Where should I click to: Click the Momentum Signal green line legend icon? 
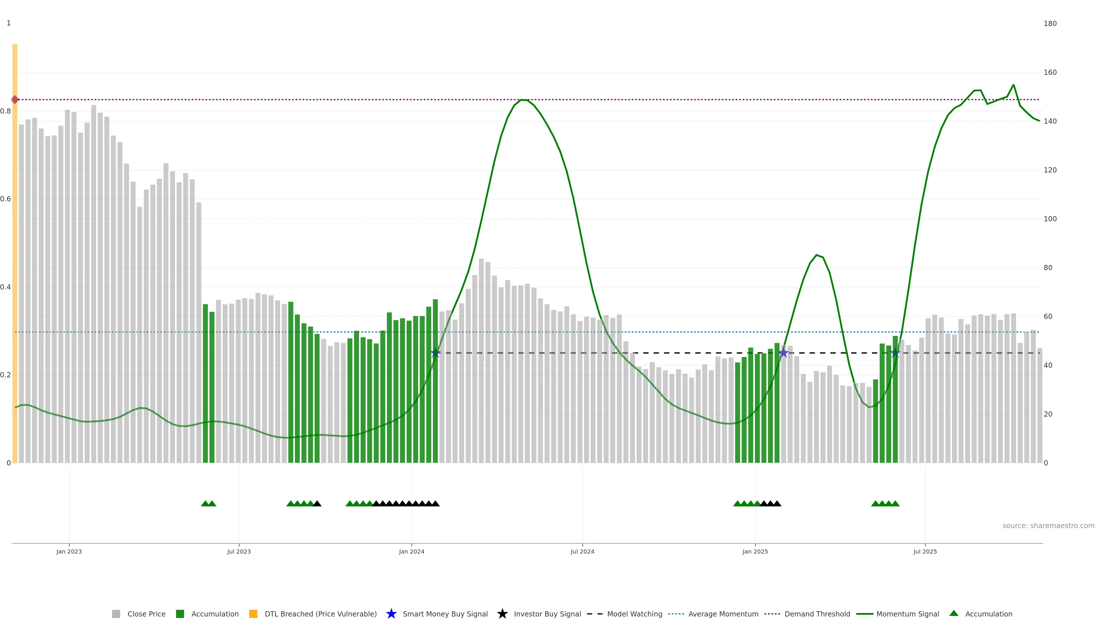pyautogui.click(x=864, y=614)
